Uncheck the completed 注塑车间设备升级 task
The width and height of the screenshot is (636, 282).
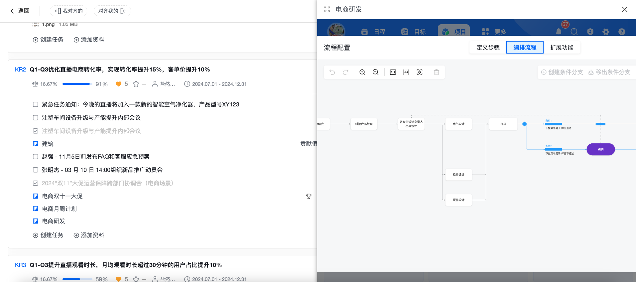(x=36, y=131)
